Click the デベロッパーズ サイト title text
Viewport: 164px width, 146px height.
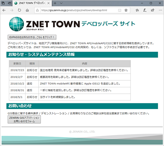click(x=108, y=24)
